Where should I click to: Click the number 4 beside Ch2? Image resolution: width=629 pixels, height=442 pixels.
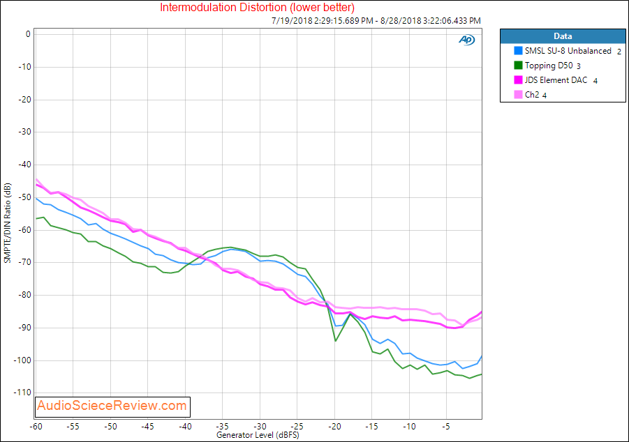[x=545, y=96]
